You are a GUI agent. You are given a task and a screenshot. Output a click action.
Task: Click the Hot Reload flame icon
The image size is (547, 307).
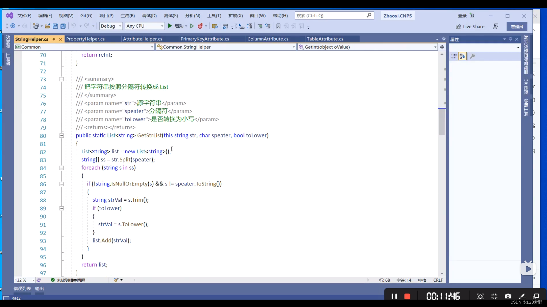pos(200,26)
